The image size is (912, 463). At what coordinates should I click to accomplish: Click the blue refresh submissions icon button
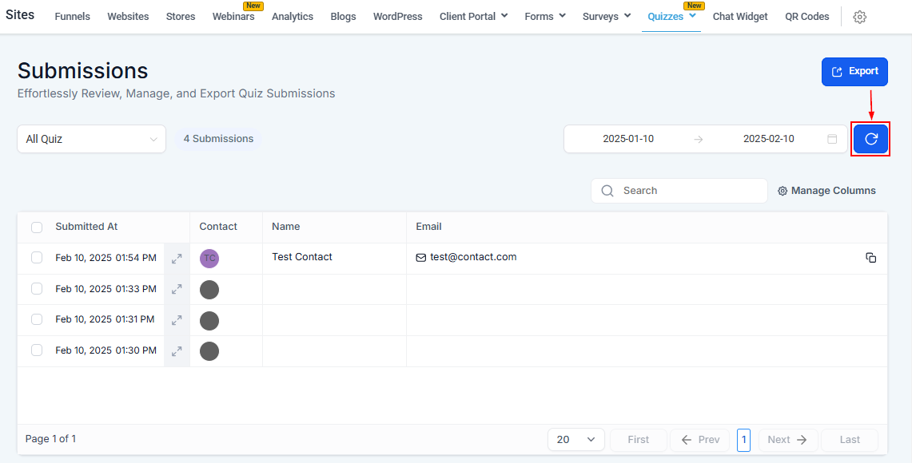(x=870, y=139)
